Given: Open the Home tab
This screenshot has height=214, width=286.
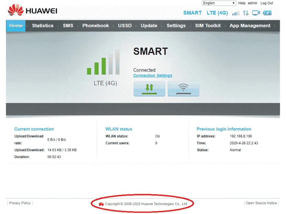Looking at the screenshot, I should coord(16,26).
